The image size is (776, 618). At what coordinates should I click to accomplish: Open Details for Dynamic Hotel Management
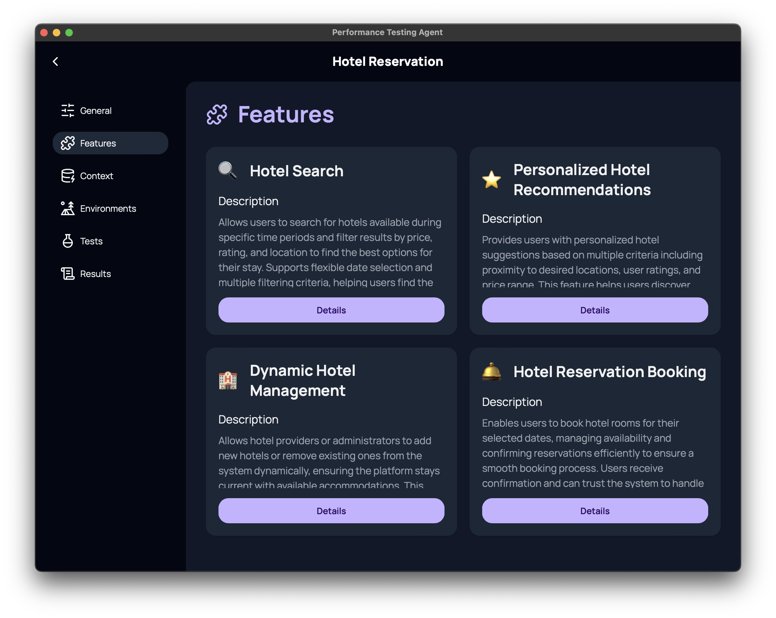point(331,510)
